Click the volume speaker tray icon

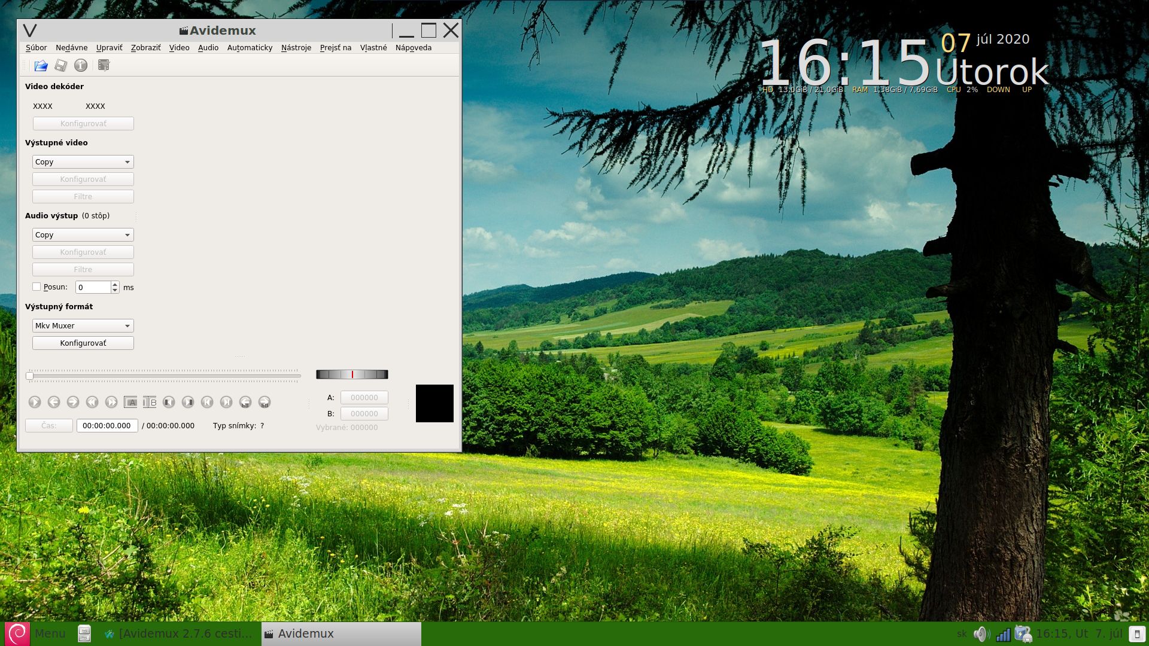tap(981, 634)
